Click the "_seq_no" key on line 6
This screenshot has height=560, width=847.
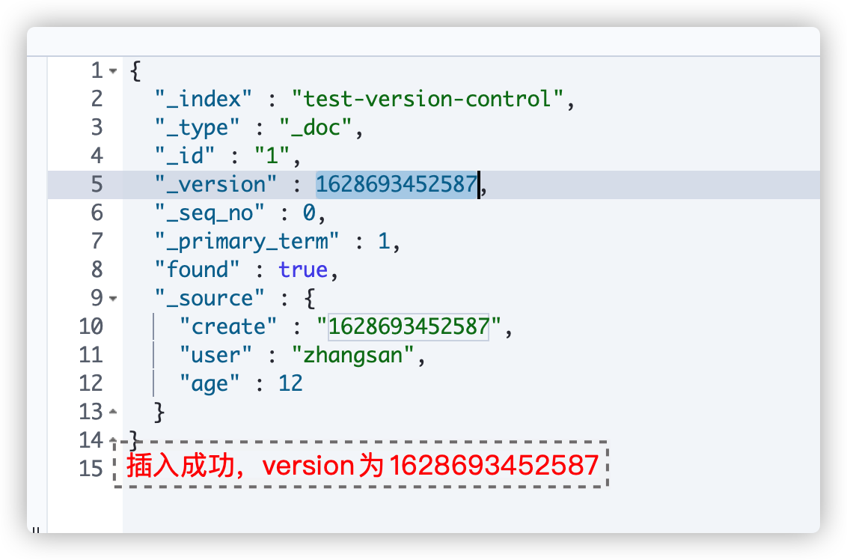click(210, 213)
